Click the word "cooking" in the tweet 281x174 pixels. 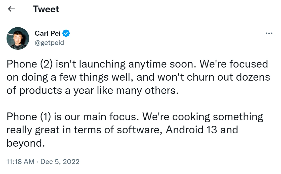point(191,117)
